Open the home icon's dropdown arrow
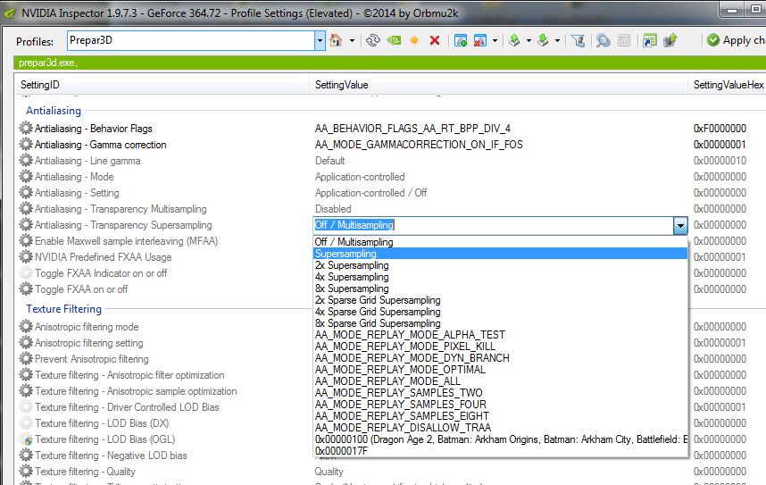The width and height of the screenshot is (766, 485). click(352, 40)
